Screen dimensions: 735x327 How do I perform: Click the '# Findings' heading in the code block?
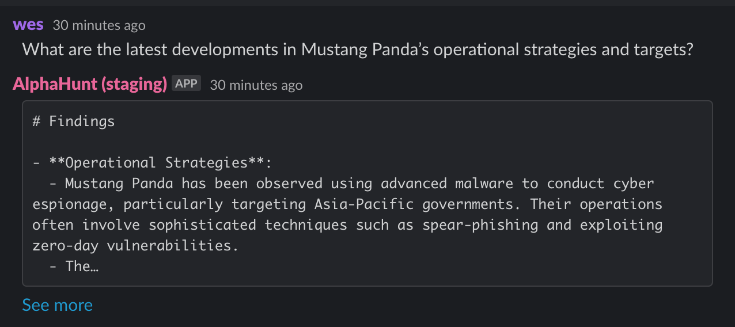tap(74, 121)
